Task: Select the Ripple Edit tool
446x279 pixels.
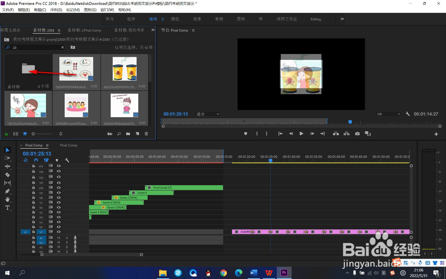Action: 8,166
